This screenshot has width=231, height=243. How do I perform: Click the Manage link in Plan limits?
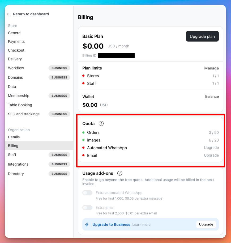211,68
